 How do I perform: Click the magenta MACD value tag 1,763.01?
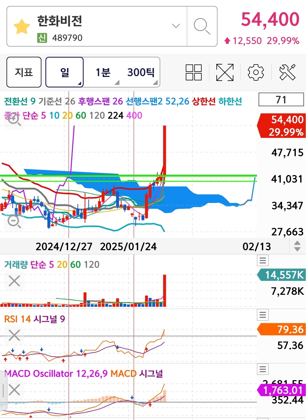point(281,390)
